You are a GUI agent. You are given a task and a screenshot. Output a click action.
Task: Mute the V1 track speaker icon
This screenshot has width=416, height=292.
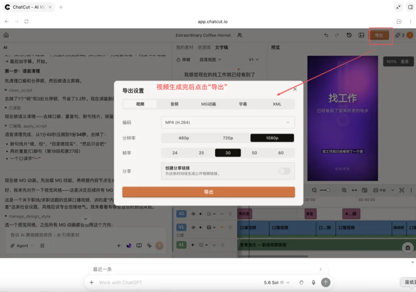click(x=201, y=227)
